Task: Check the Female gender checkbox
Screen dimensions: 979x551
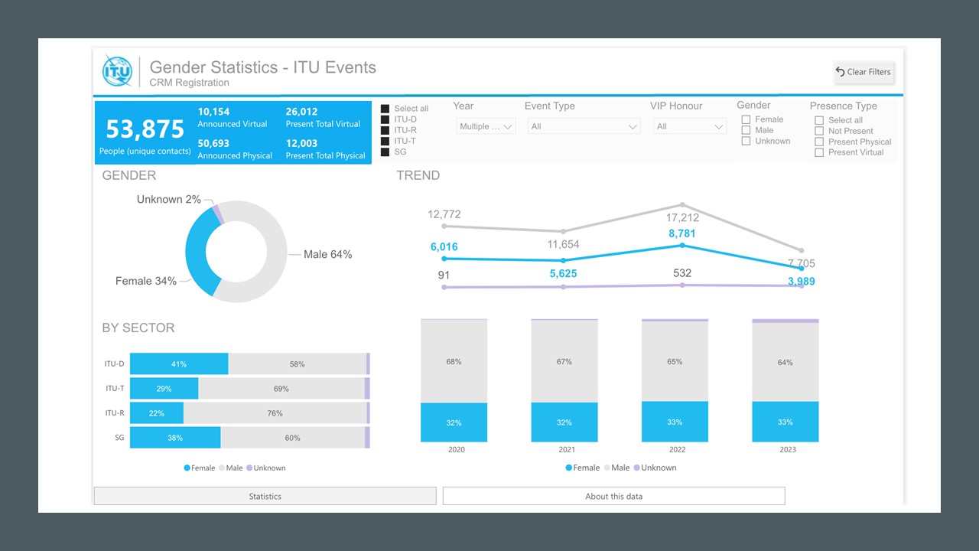Action: 746,119
